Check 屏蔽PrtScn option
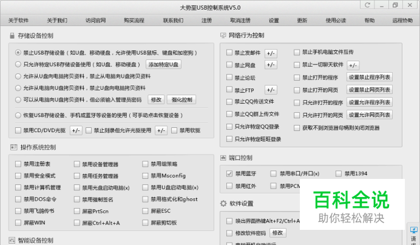Screen dimensions: 420x245 [77, 211]
